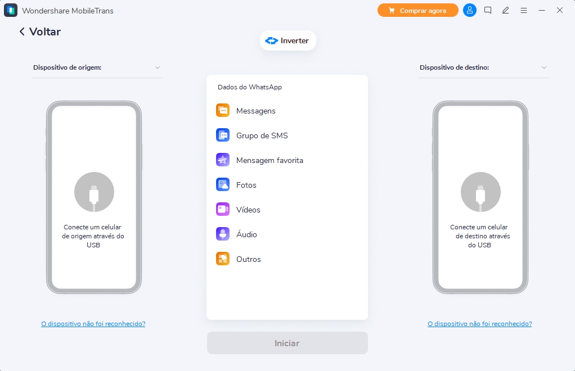Click the Vídeos icon
The height and width of the screenshot is (371, 575).
tap(223, 210)
